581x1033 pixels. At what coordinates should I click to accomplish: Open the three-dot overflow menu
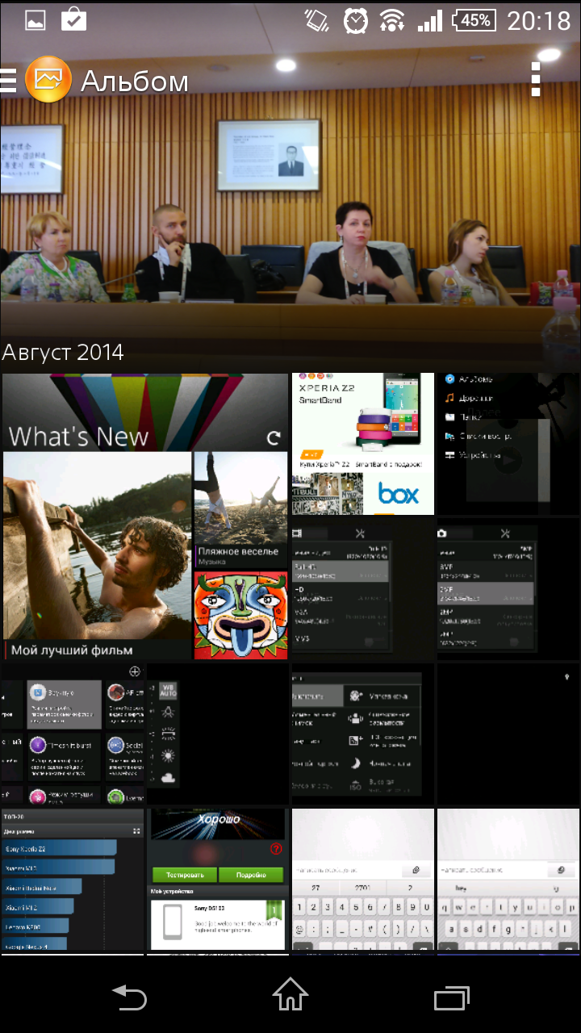(x=536, y=79)
